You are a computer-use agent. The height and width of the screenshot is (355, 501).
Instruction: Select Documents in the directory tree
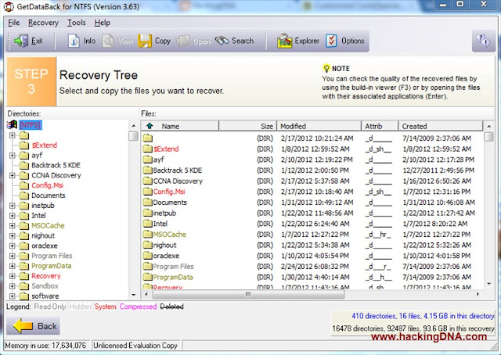(49, 195)
